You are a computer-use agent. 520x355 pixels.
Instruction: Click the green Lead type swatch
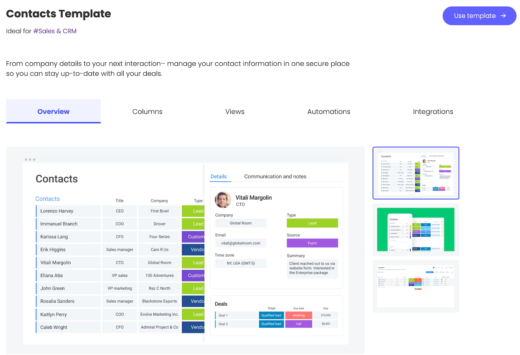312,223
